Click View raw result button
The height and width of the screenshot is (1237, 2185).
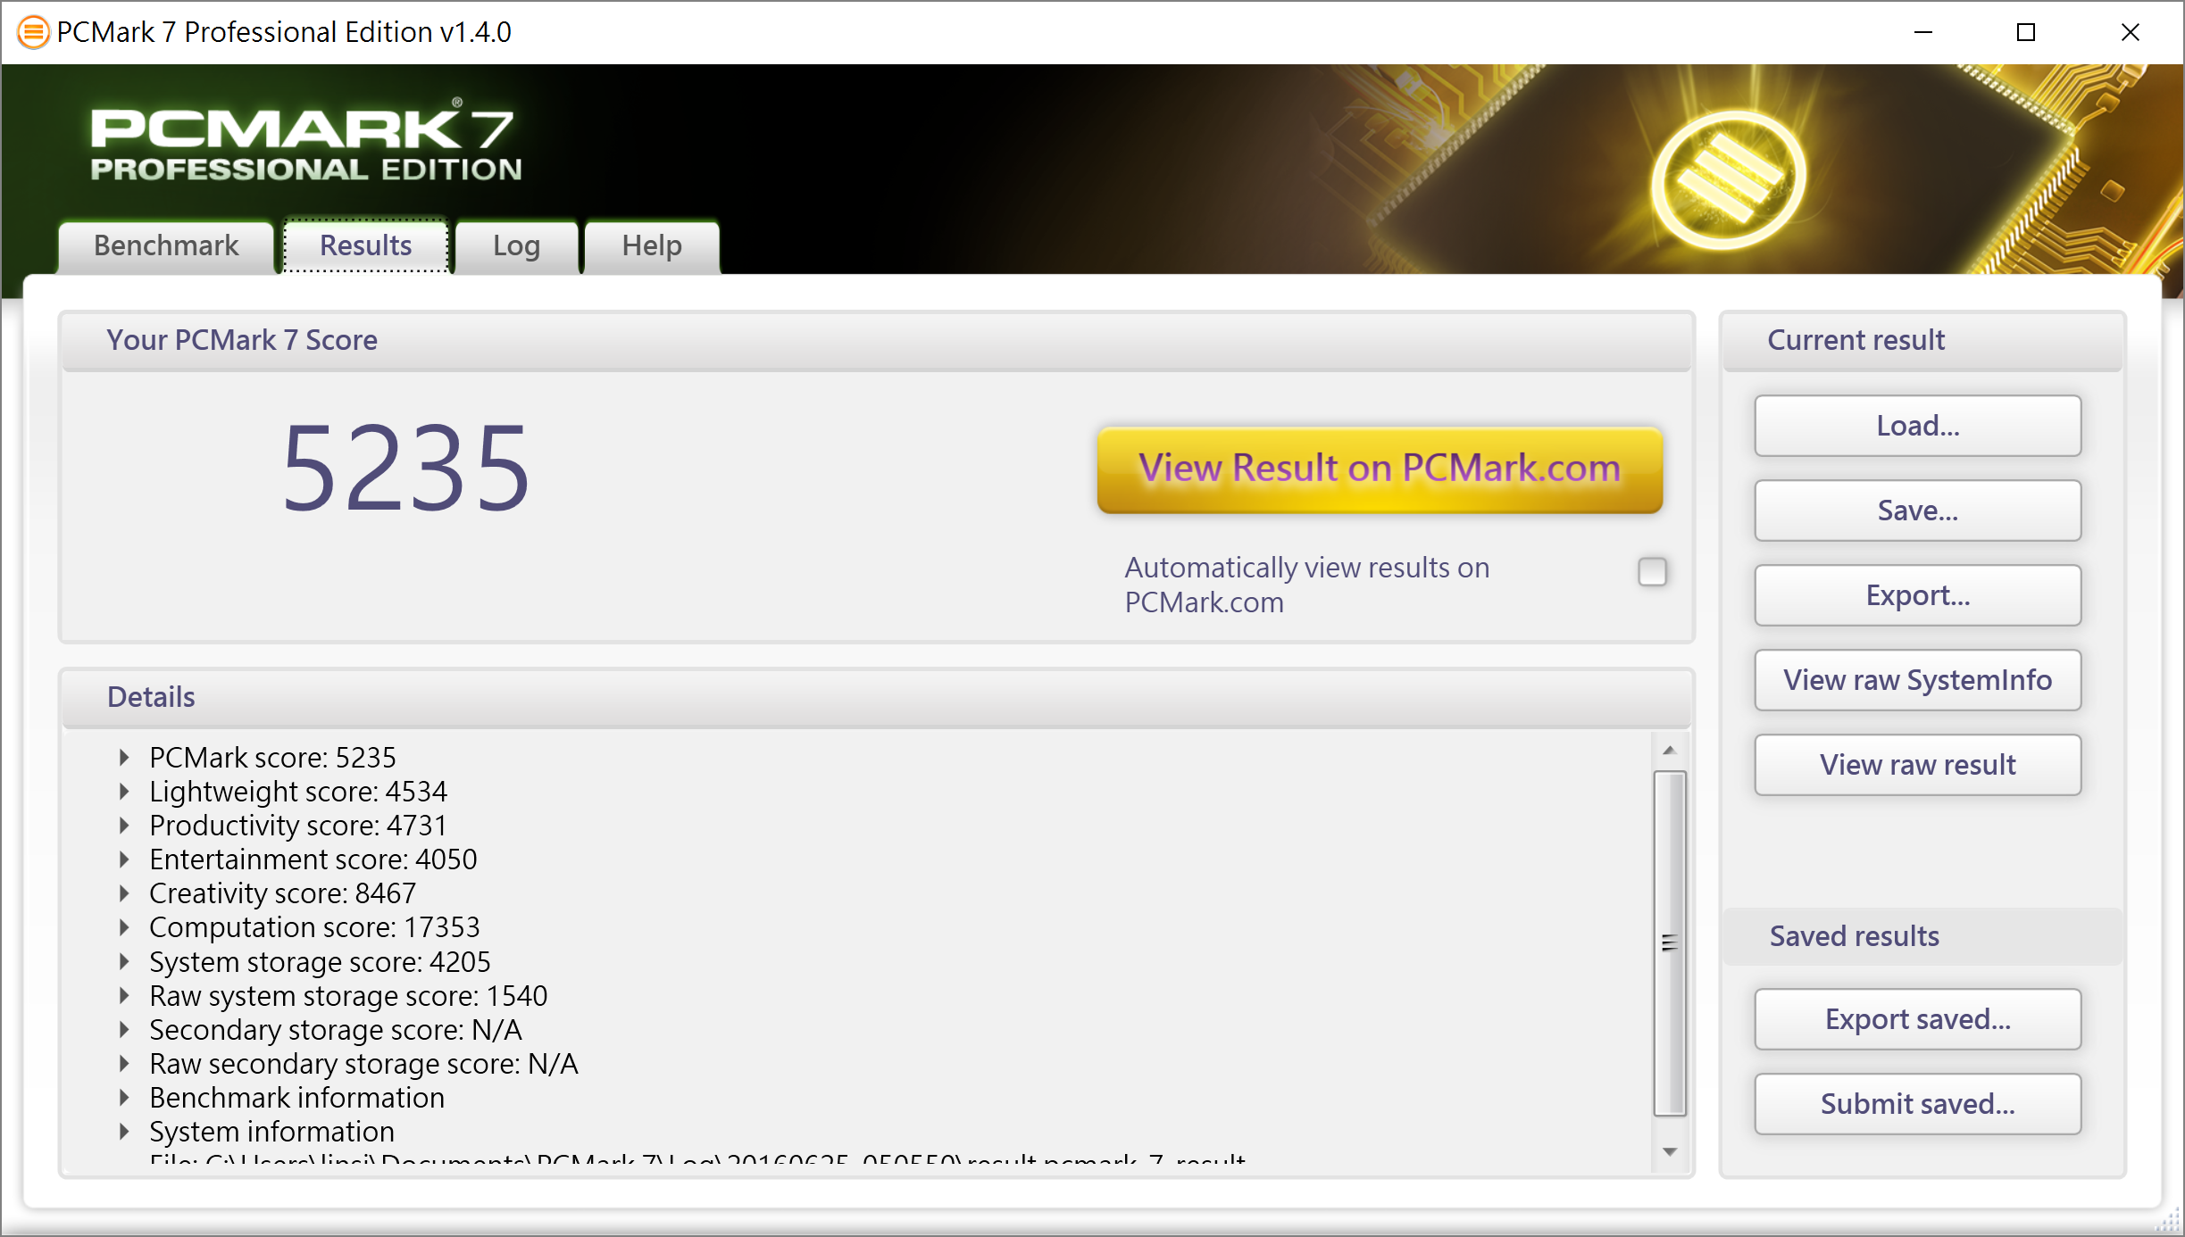[x=1920, y=763]
